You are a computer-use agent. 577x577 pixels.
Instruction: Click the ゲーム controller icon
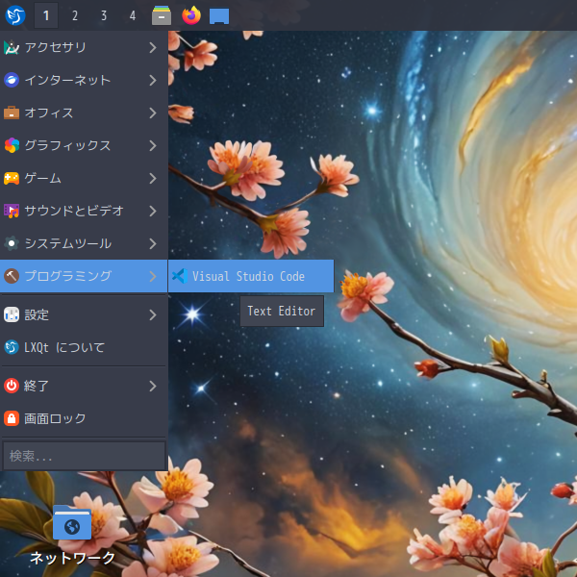12,178
